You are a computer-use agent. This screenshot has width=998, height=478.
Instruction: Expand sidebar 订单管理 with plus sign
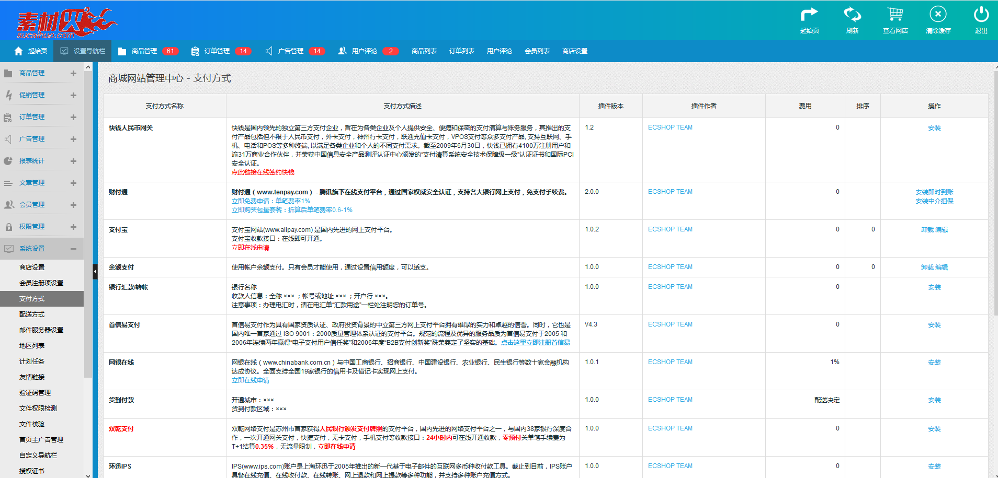[x=73, y=117]
